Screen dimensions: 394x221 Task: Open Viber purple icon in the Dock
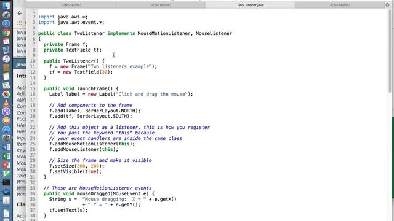[x=6, y=112]
